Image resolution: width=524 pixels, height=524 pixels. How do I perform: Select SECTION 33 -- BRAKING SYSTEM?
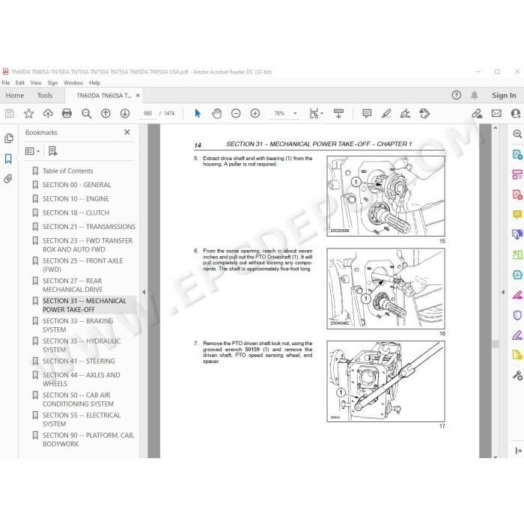coord(78,325)
